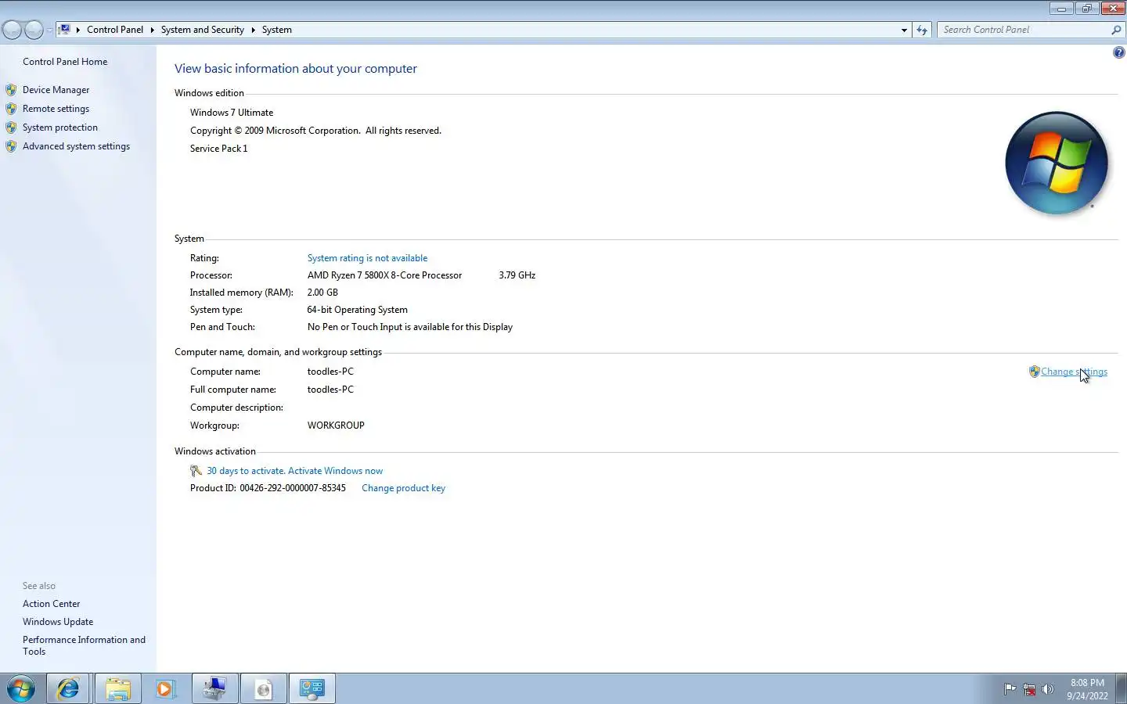Open Windows Update under See also
Viewport: 1127px width, 704px height.
tap(58, 622)
